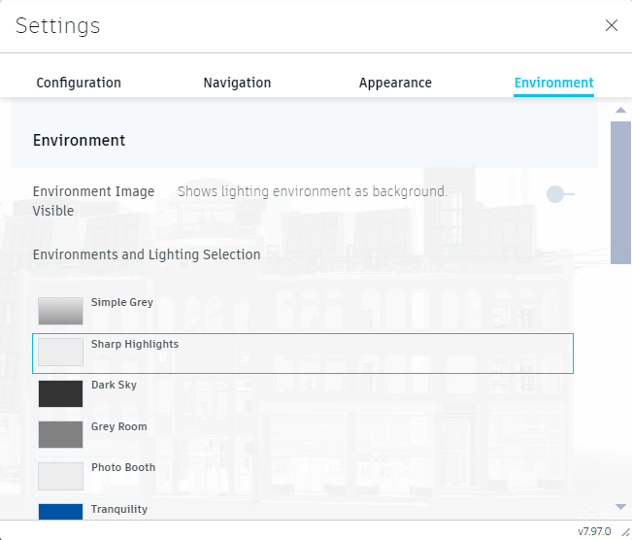Click the resize grip at bottom-right corner
632x540 pixels.
click(x=624, y=532)
